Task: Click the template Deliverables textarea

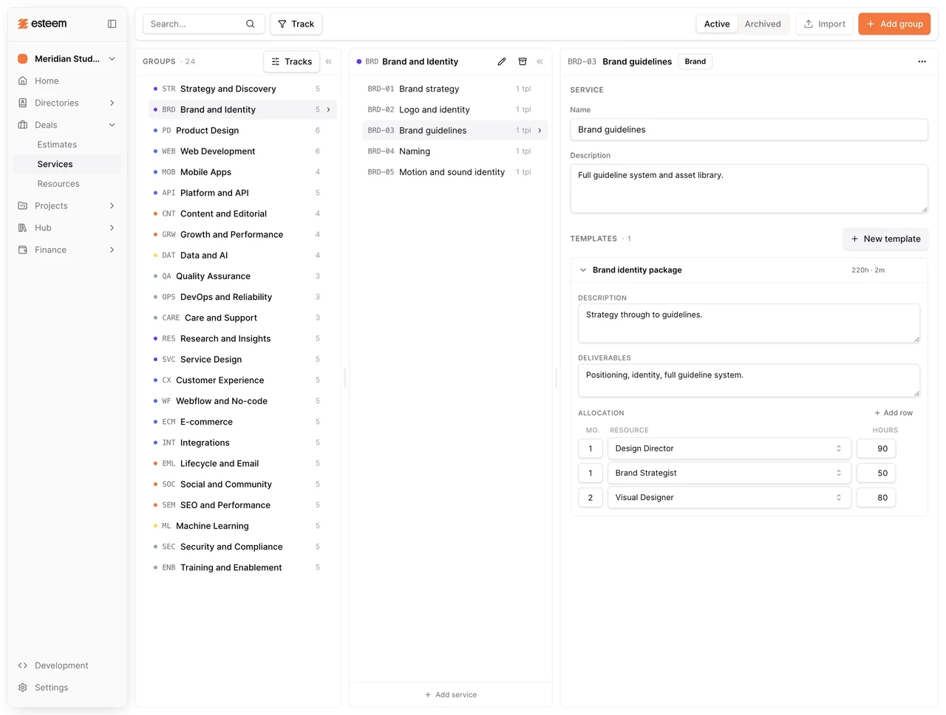Action: click(x=749, y=380)
